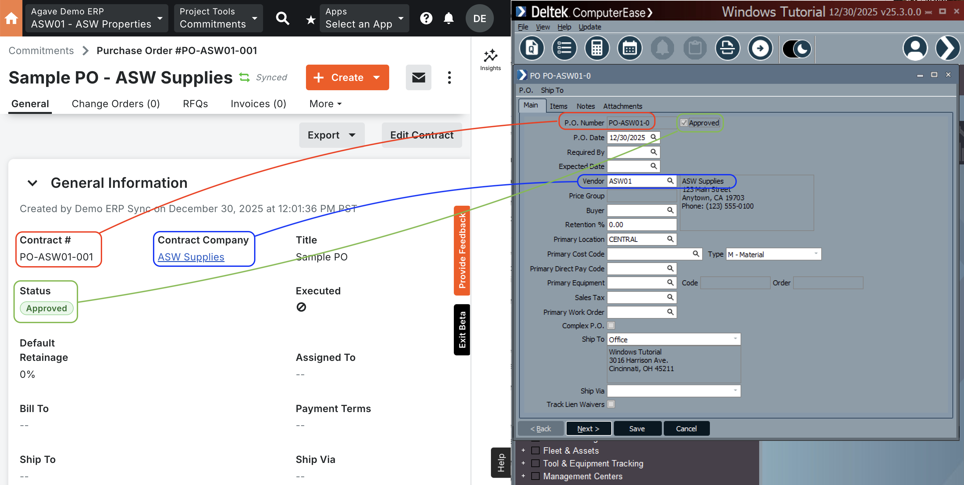Enable Track Lien Waivers

pos(612,404)
